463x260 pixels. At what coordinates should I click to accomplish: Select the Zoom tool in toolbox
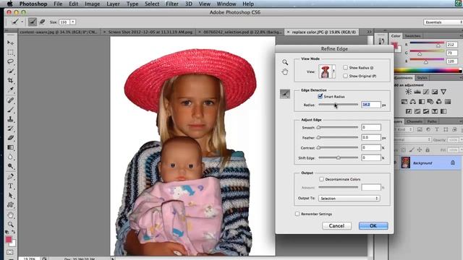10,224
